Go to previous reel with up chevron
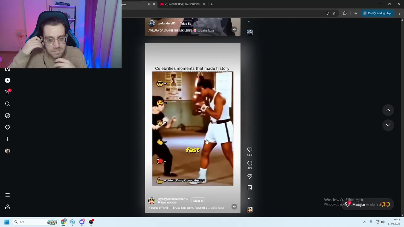 (388, 110)
